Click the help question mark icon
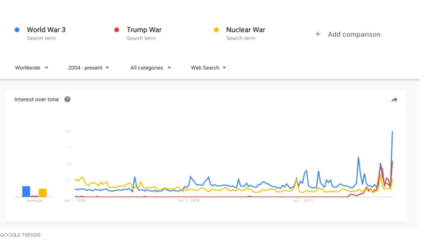Viewport: 430px width, 246px height. [x=67, y=99]
